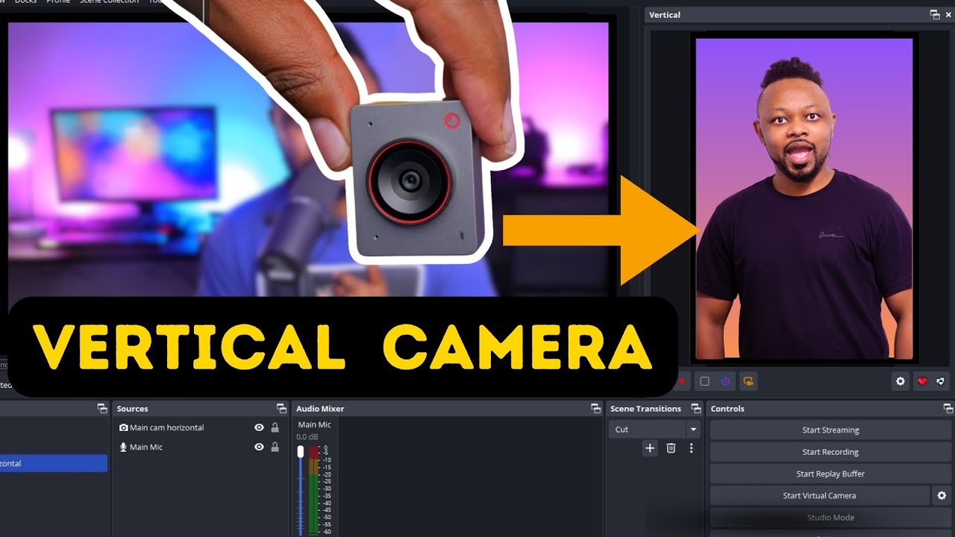The image size is (955, 537).
Task: Click the square stop icon in Vertical dock
Action: pos(704,381)
